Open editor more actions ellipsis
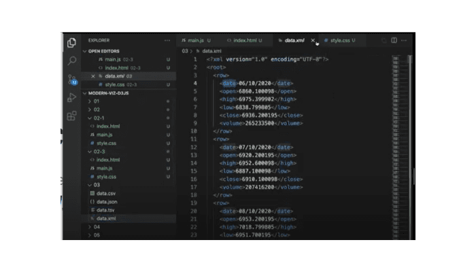Image resolution: width=476 pixels, height=272 pixels. point(404,40)
